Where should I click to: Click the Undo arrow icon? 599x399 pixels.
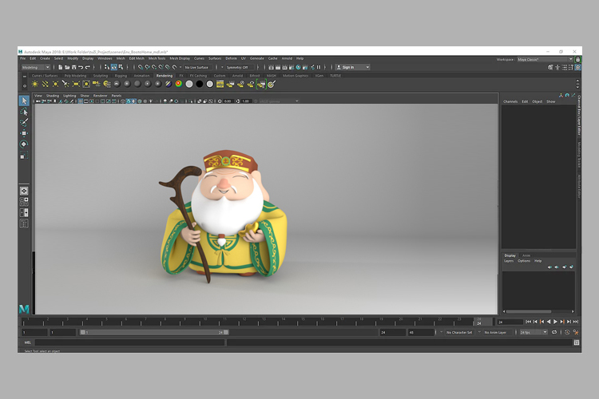click(x=81, y=67)
